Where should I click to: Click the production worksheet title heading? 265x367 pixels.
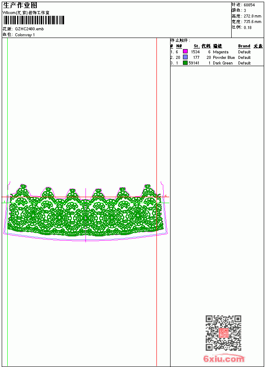point(20,6)
